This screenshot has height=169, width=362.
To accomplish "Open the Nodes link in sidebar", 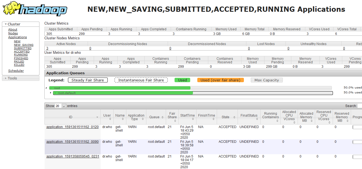I will click(x=13, y=33).
